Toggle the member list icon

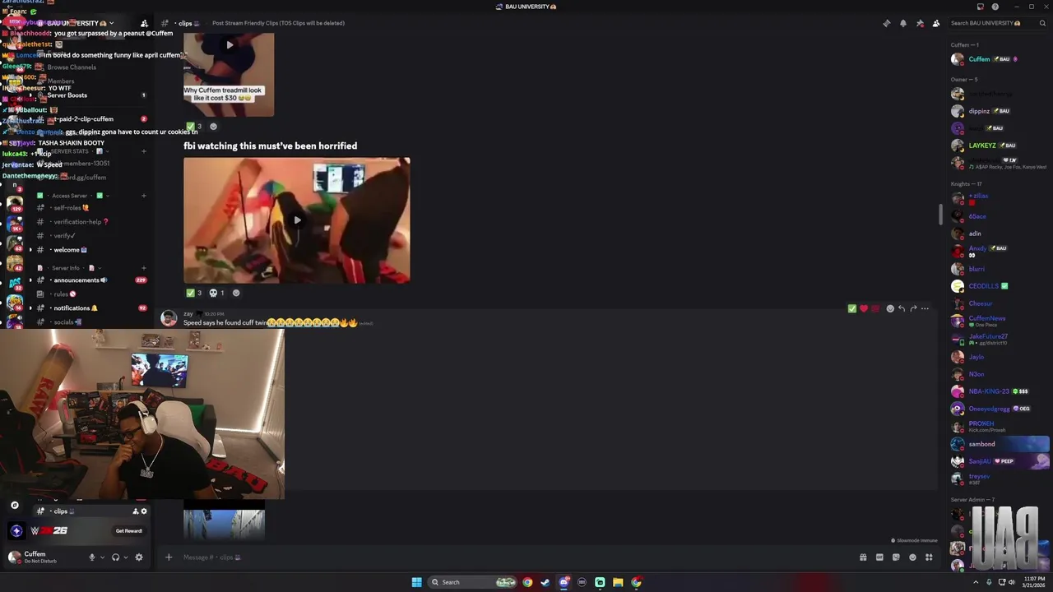click(x=936, y=23)
